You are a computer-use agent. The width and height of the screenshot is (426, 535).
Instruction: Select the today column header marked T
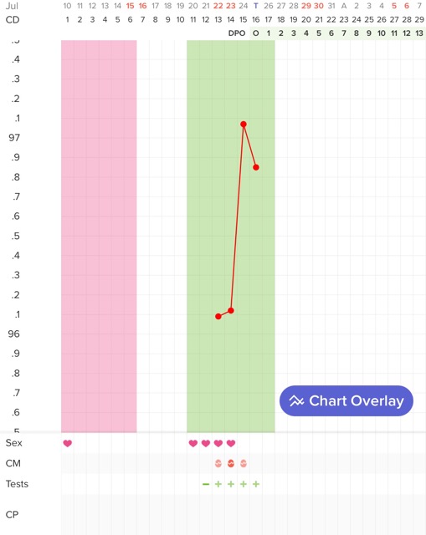pyautogui.click(x=256, y=6)
